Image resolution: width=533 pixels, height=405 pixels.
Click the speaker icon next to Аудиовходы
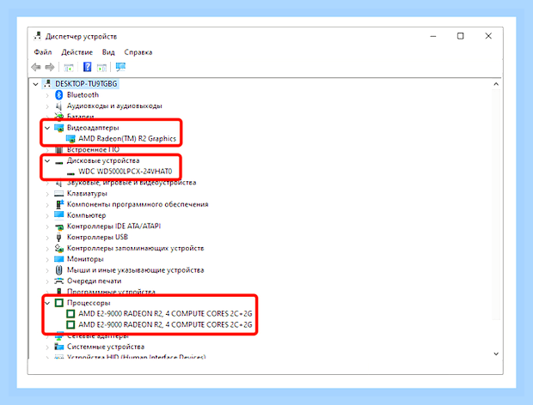click(58, 106)
